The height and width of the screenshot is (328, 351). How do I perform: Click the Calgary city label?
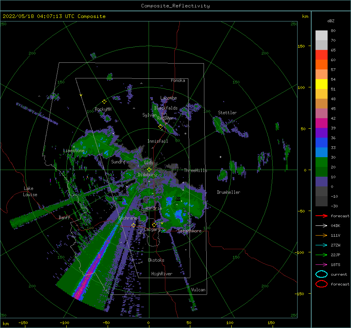point(152,229)
